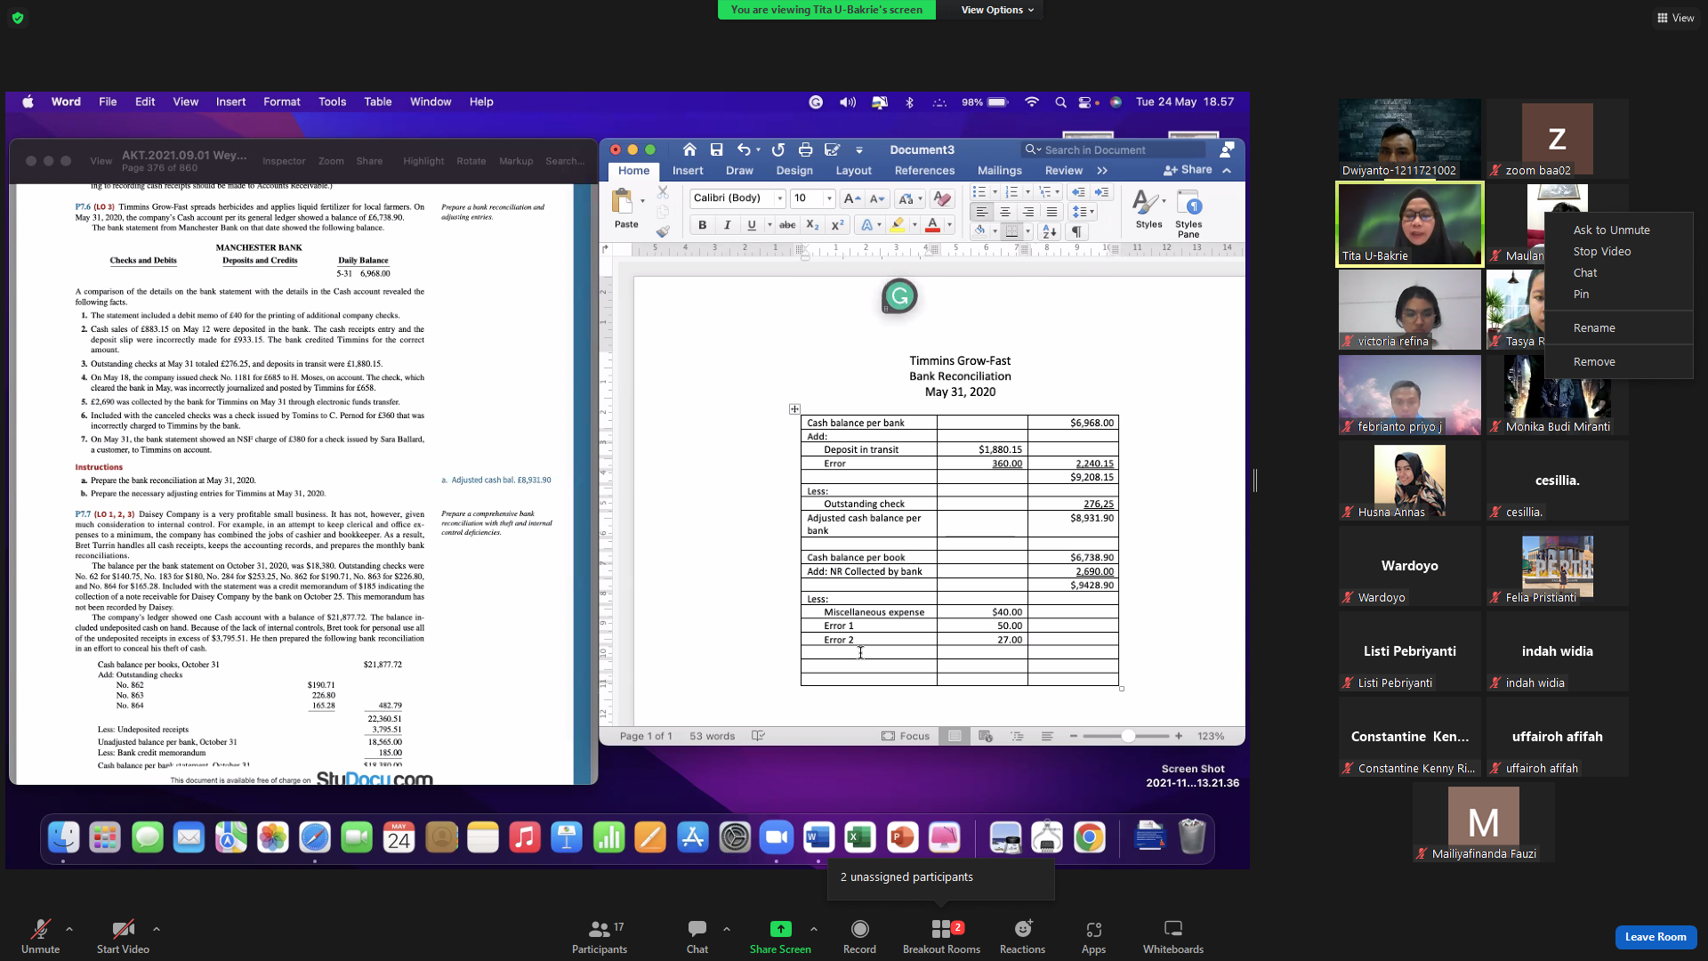Save the Word document
This screenshot has height=961, width=1708.
click(x=716, y=149)
